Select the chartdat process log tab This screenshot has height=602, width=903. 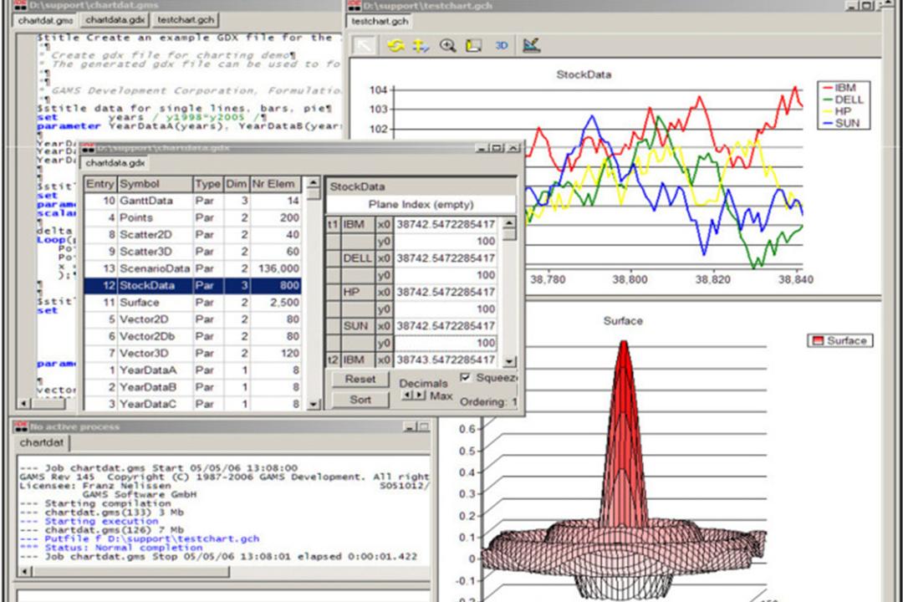coord(42,442)
